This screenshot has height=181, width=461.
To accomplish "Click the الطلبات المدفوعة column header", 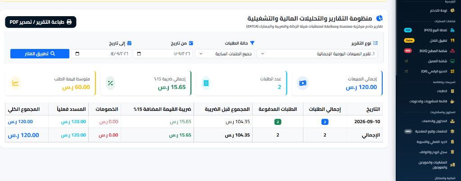I will (x=277, y=109).
